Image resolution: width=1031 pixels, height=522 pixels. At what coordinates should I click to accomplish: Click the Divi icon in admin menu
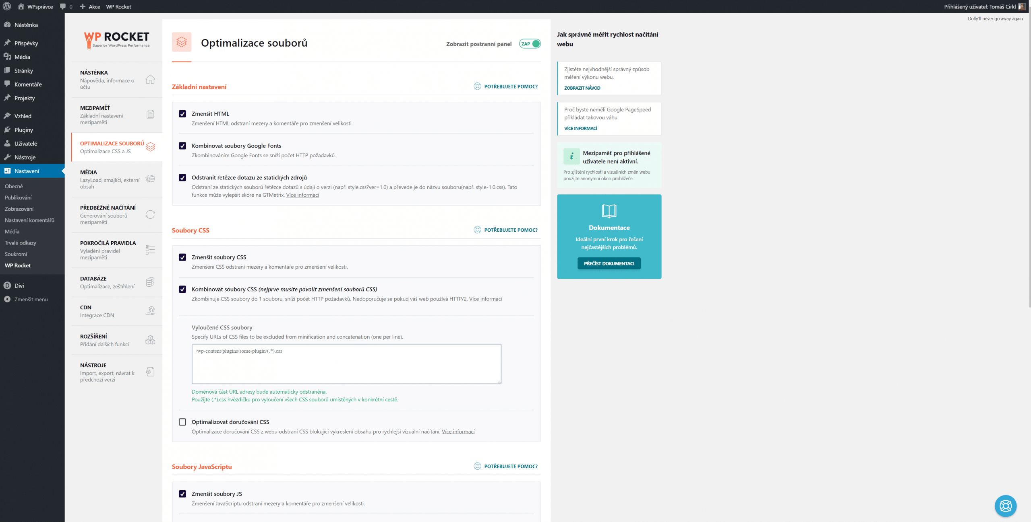pos(7,286)
